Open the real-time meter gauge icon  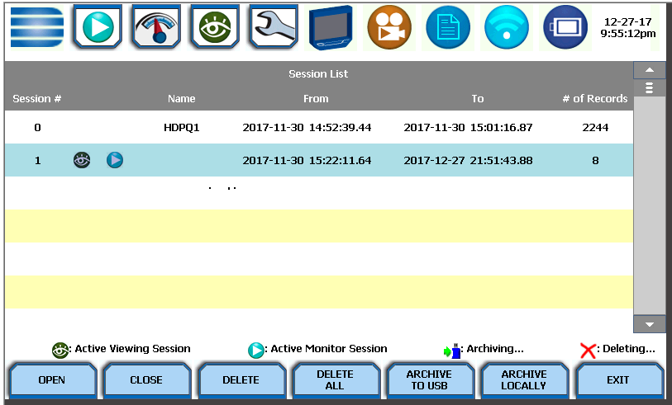pos(156,28)
